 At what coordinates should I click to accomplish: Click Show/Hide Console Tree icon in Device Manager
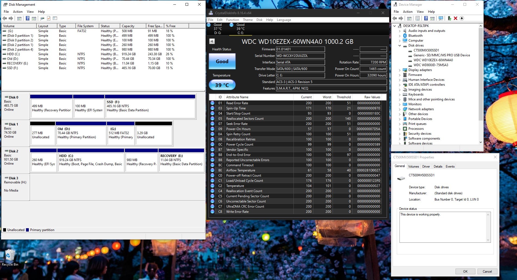409,18
